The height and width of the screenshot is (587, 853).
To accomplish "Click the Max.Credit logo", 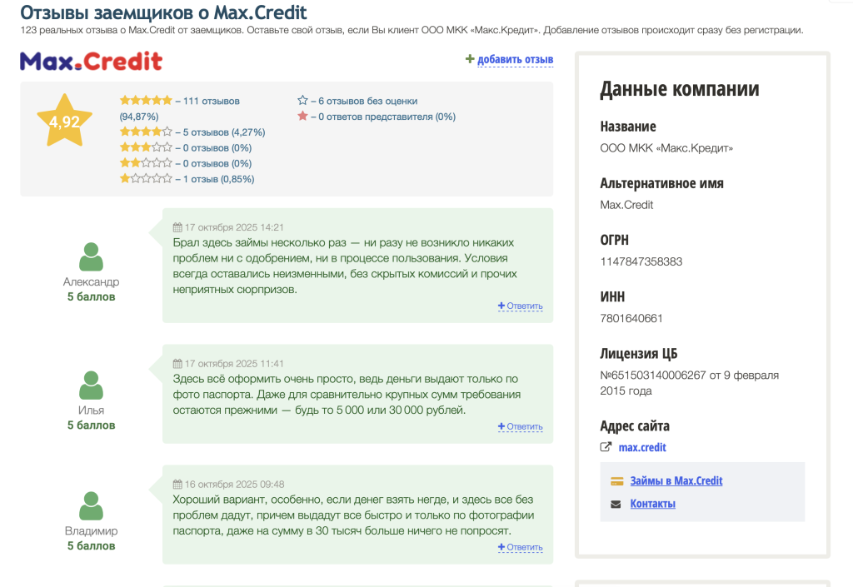I will [91, 61].
